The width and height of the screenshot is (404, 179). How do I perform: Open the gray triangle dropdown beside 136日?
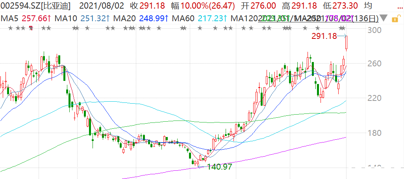[384, 18]
